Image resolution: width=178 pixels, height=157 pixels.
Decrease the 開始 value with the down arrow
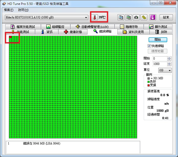[169, 60]
